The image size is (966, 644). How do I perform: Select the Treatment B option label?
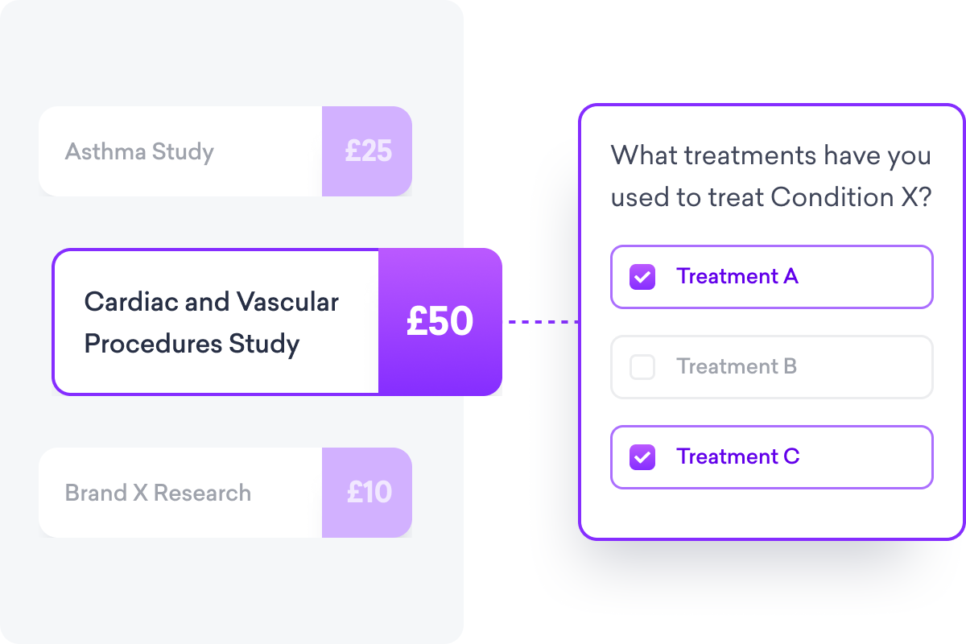(737, 367)
